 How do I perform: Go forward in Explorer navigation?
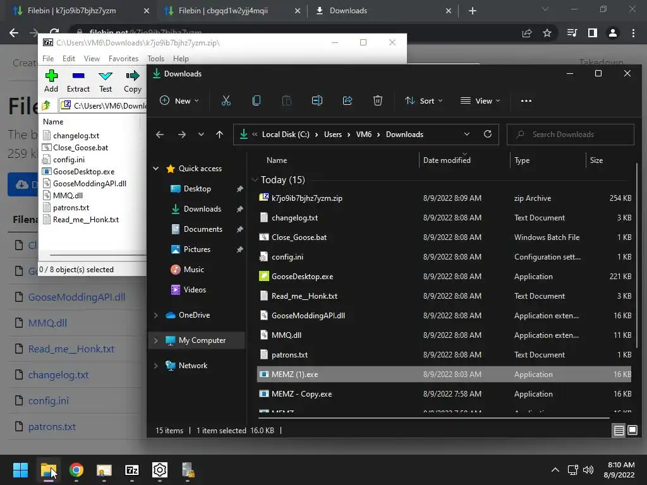click(x=181, y=135)
